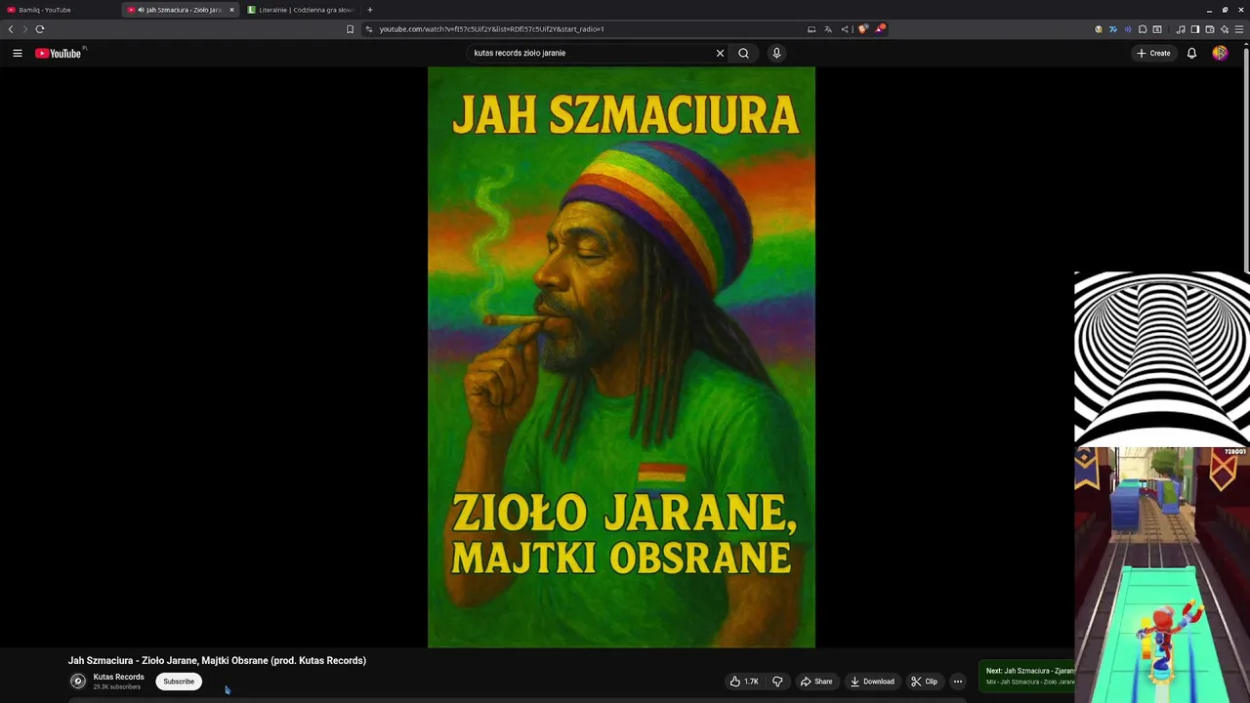The height and width of the screenshot is (703, 1250).
Task: Open more actions three-dot menu
Action: click(958, 682)
